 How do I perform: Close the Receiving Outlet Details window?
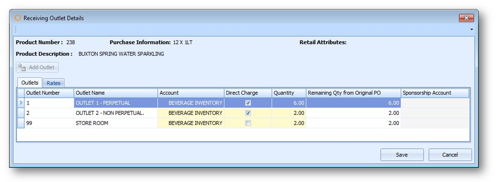pos(466,18)
